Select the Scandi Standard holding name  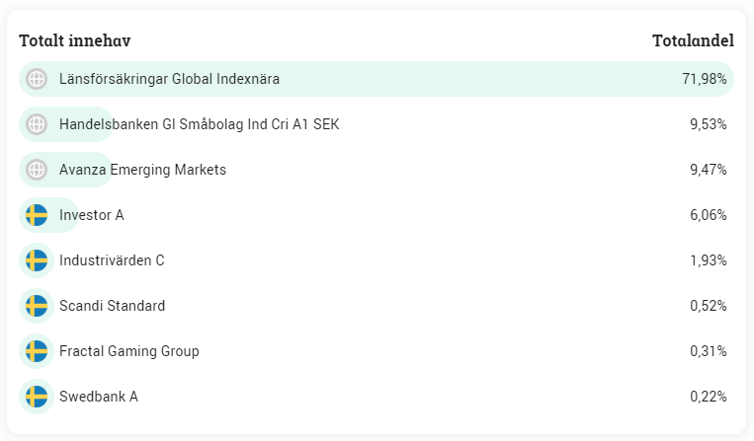click(x=112, y=306)
